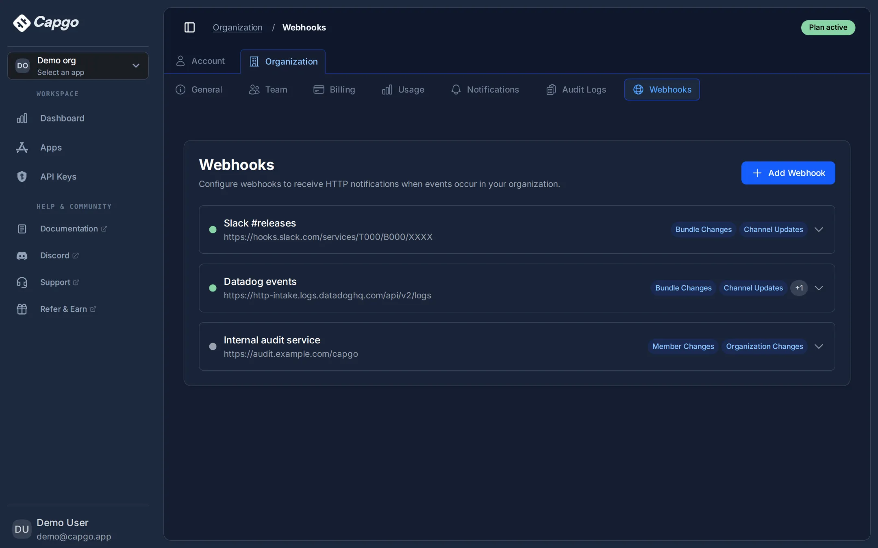Image resolution: width=878 pixels, height=548 pixels.
Task: Click the Channel Updates tag on Datadog row
Action: pos(753,288)
